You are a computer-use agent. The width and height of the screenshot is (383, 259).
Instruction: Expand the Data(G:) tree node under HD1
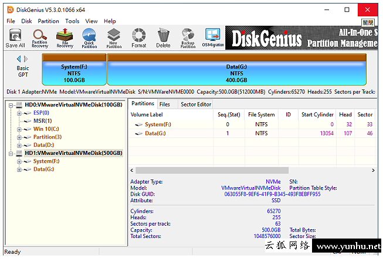point(19,170)
